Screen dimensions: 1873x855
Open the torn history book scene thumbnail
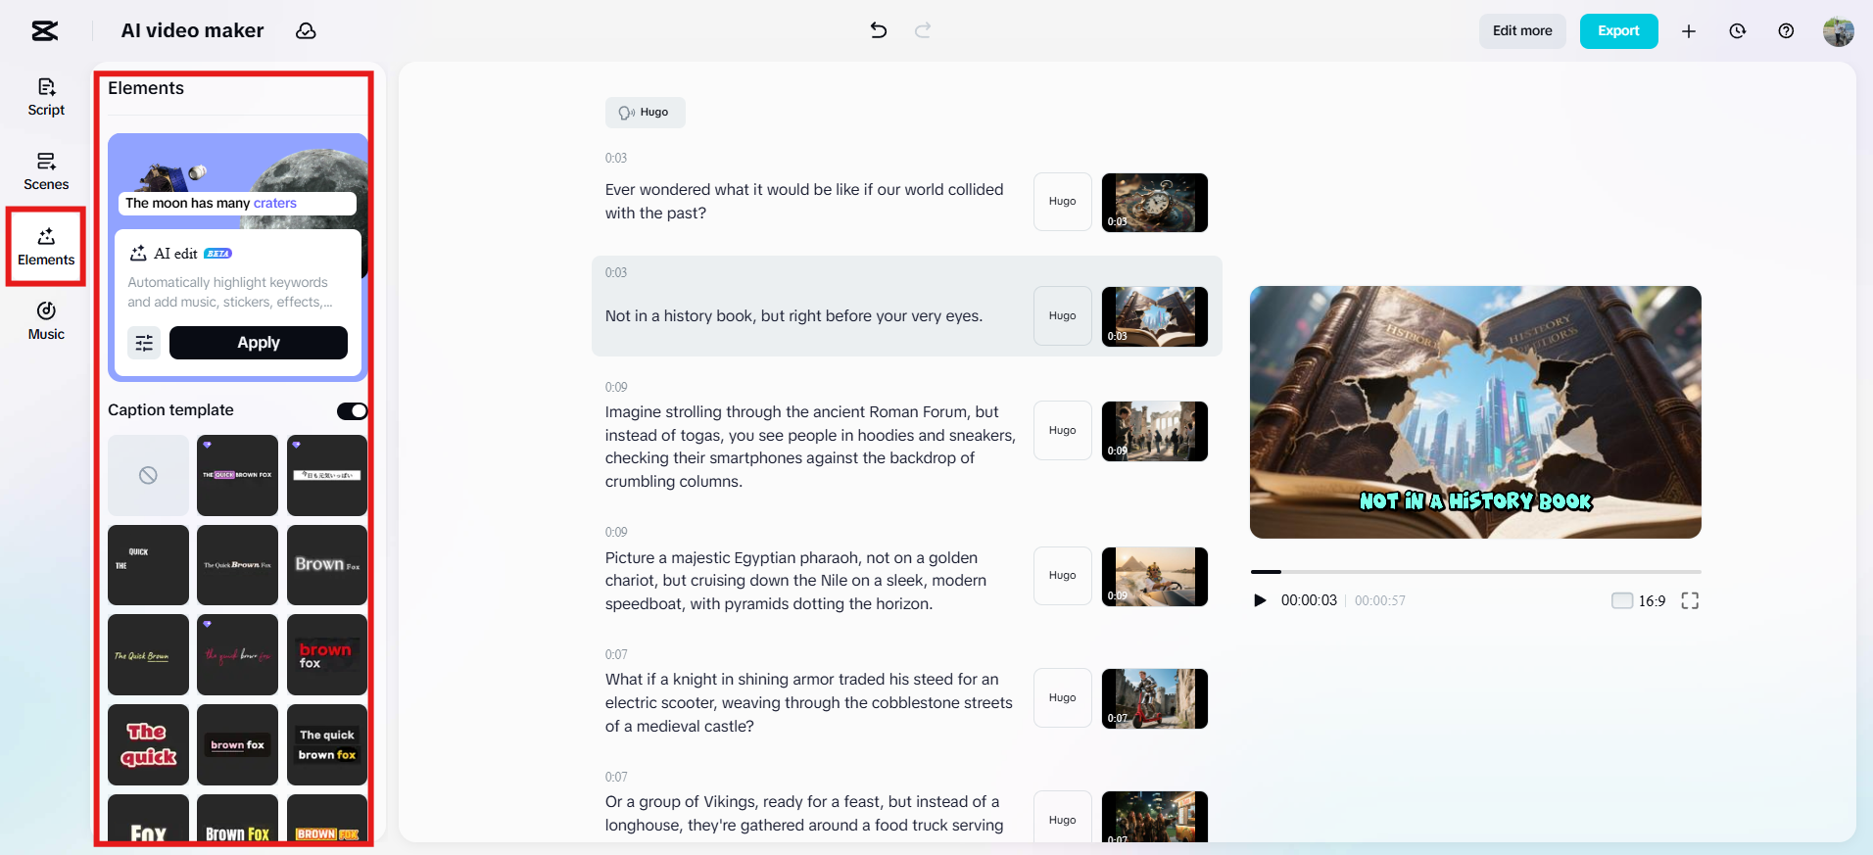tap(1155, 316)
